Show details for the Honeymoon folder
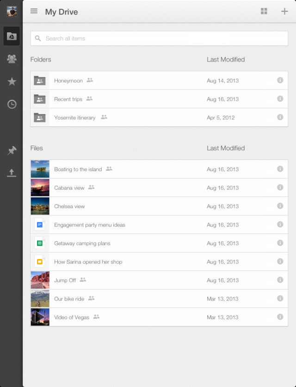 point(280,80)
